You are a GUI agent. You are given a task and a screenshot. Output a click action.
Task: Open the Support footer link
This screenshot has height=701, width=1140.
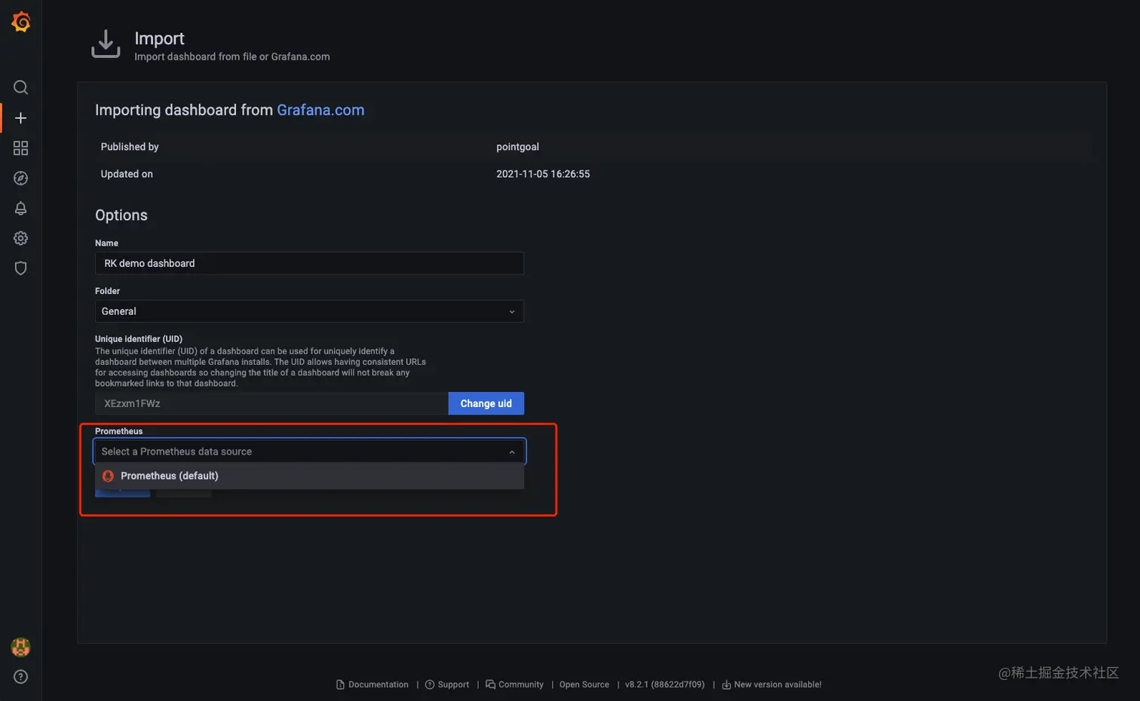pos(453,684)
